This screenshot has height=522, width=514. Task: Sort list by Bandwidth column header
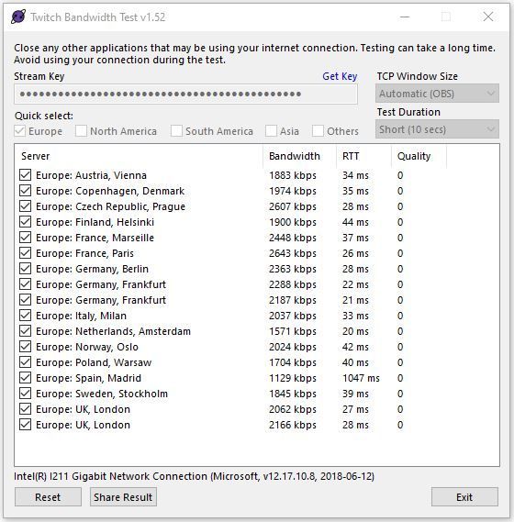[x=300, y=156]
